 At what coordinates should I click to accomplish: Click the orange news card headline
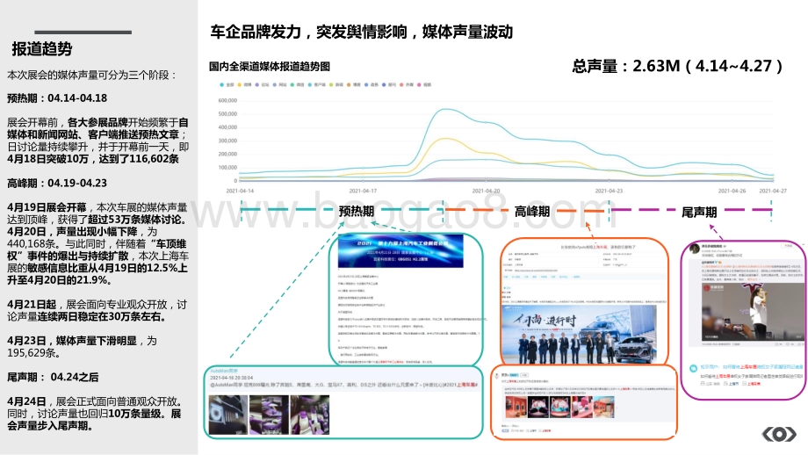click(x=598, y=248)
